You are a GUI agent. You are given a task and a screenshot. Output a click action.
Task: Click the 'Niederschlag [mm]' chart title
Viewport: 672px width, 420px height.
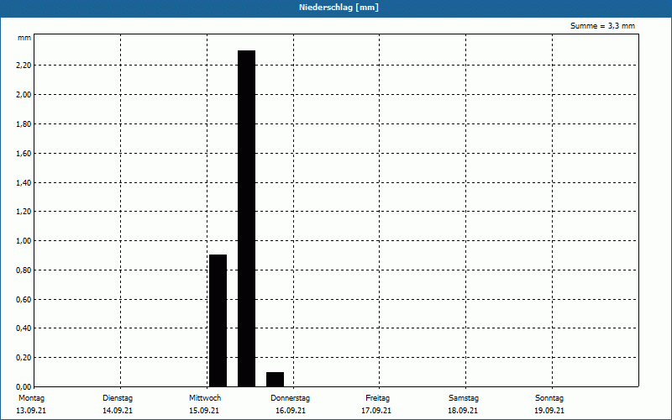pos(339,8)
